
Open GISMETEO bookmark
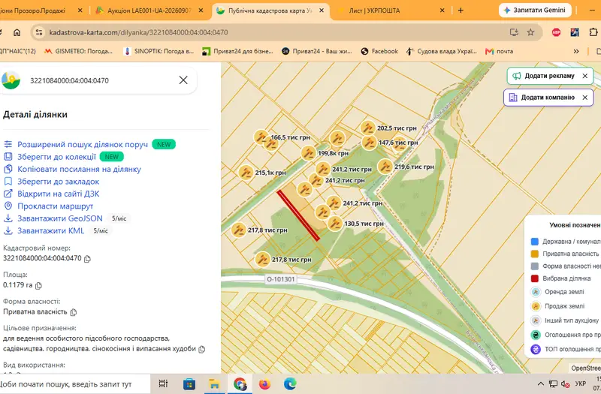[78, 51]
